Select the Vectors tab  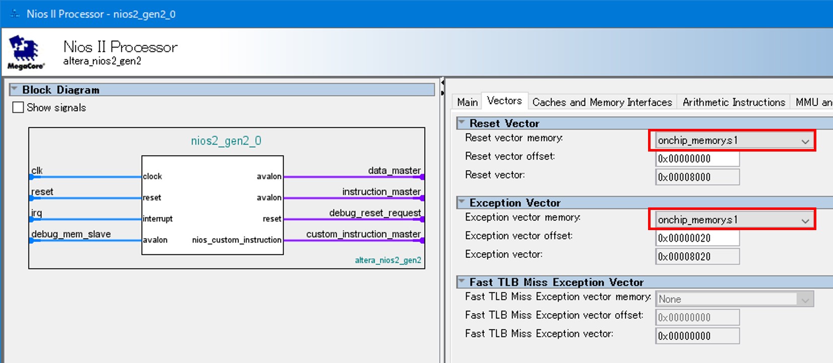[x=504, y=101]
